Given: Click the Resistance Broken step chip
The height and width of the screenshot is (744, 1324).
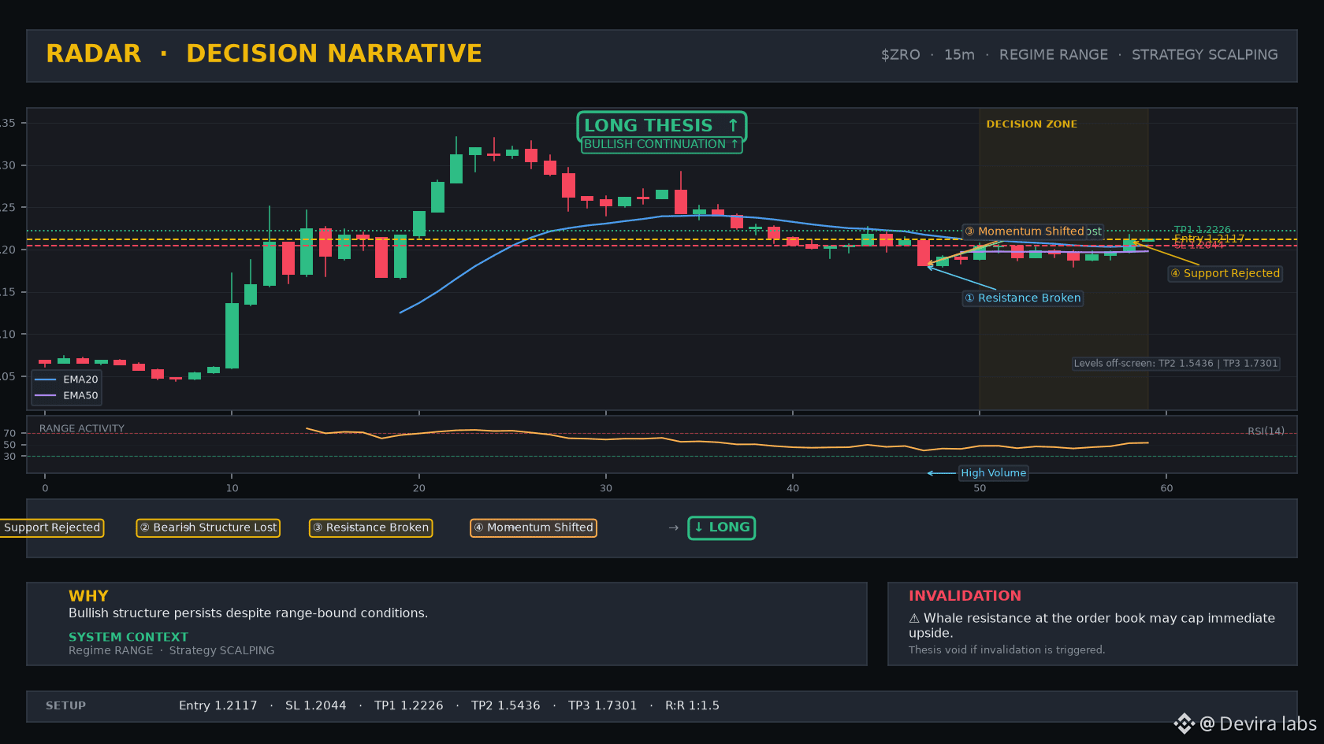Looking at the screenshot, I should 370,527.
